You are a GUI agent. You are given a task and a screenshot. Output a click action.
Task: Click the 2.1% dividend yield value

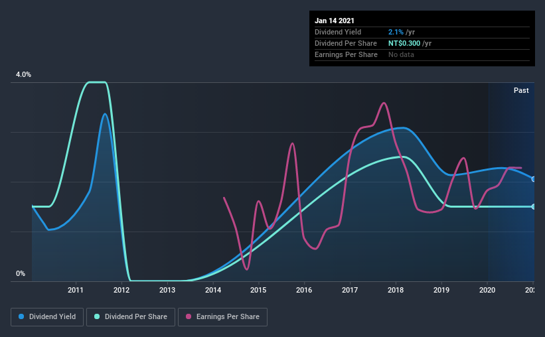(396, 32)
